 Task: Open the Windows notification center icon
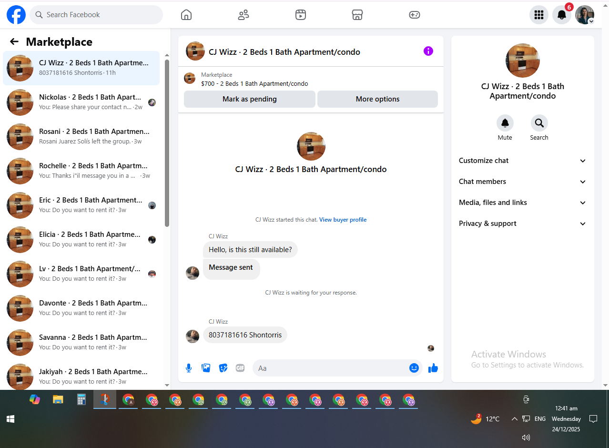point(593,419)
